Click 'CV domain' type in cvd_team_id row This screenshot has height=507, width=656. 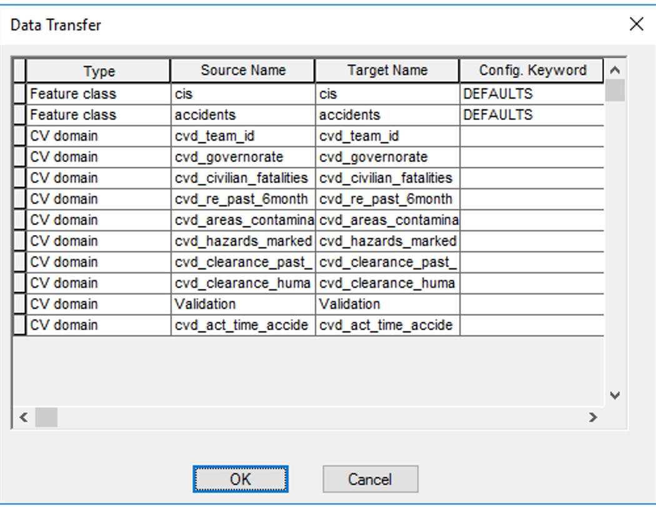(x=98, y=136)
